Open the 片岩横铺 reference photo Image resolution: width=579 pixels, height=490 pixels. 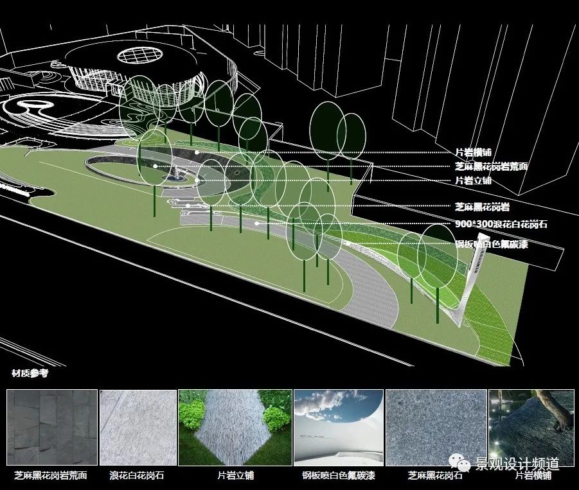coord(531,427)
